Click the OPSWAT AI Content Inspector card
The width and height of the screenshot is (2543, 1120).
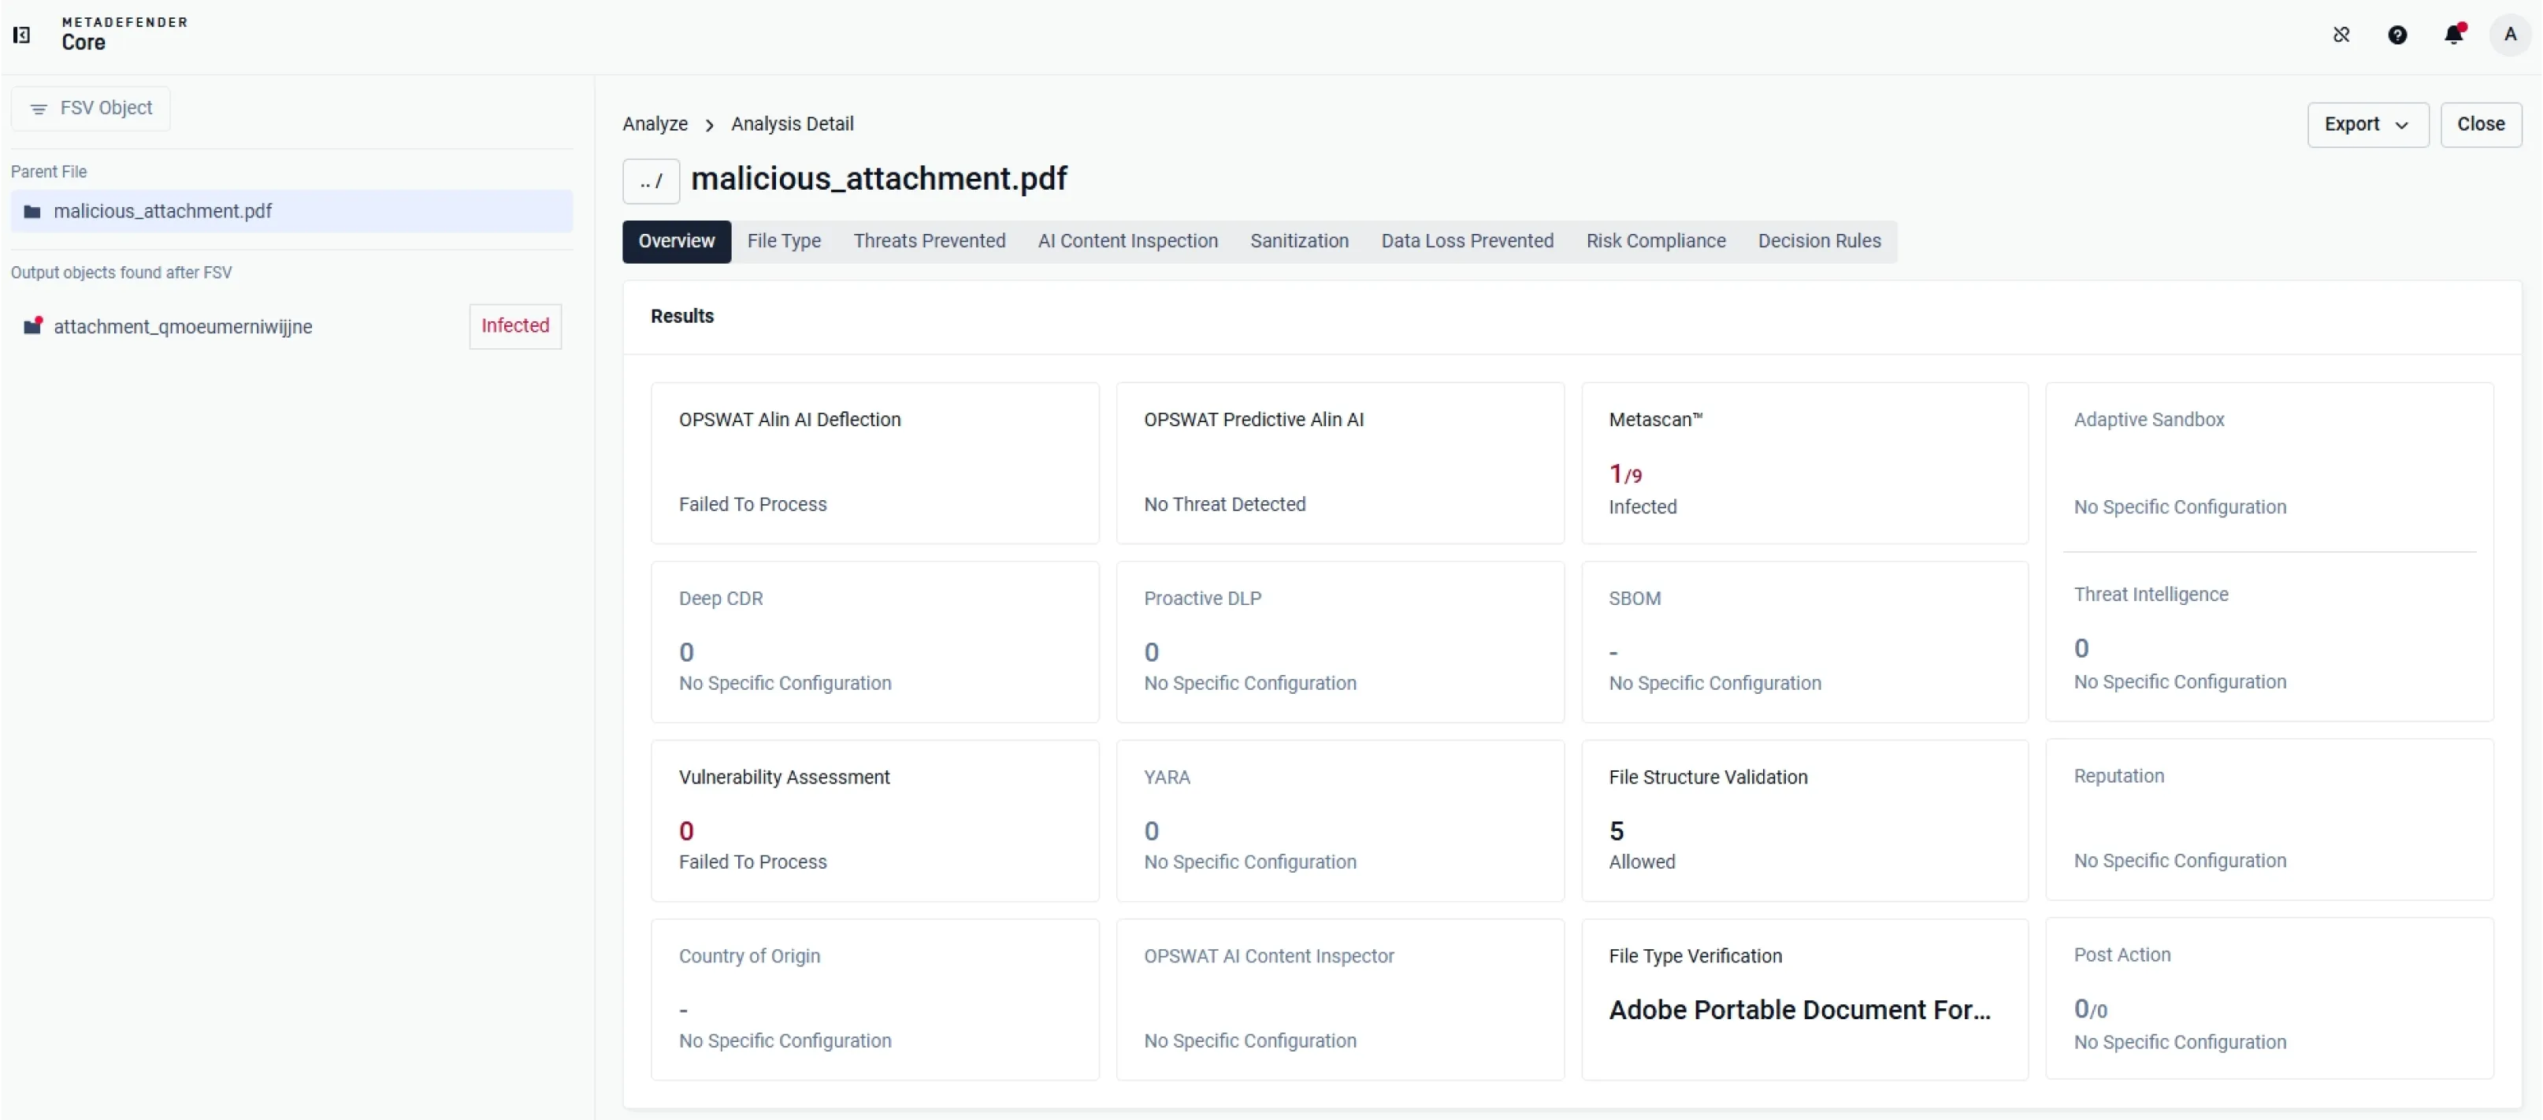click(x=1339, y=999)
